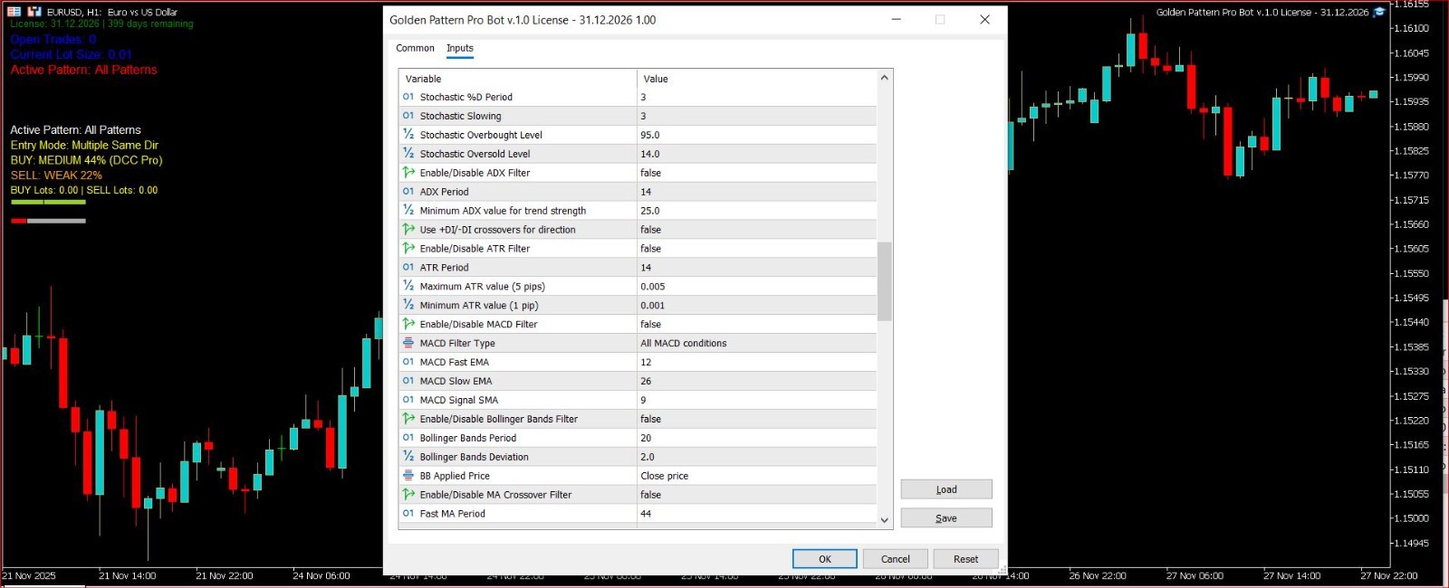Screen dimensions: 1449x588
Task: Click the Load button
Action: pyautogui.click(x=946, y=489)
